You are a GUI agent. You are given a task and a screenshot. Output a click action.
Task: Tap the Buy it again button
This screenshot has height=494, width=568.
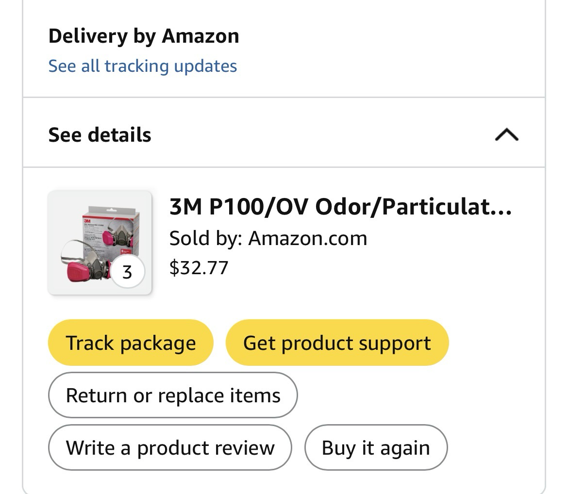pos(376,447)
